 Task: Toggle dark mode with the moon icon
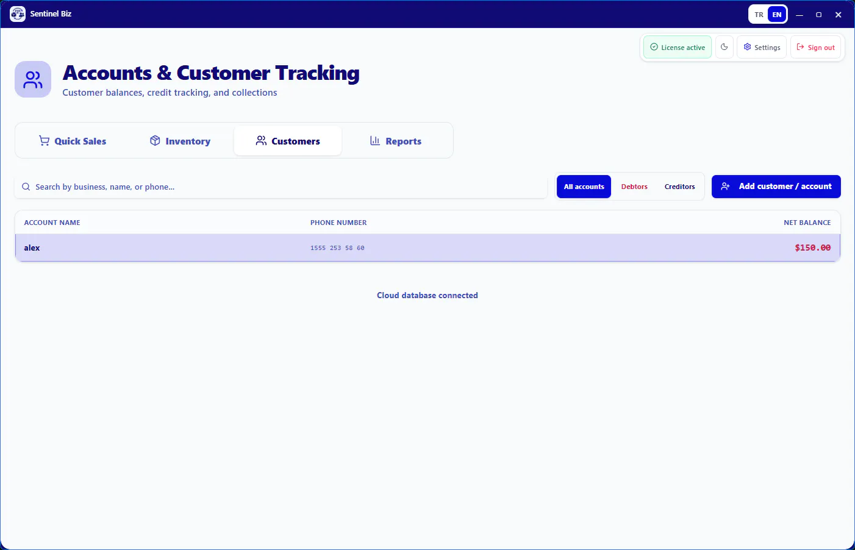[x=724, y=47]
